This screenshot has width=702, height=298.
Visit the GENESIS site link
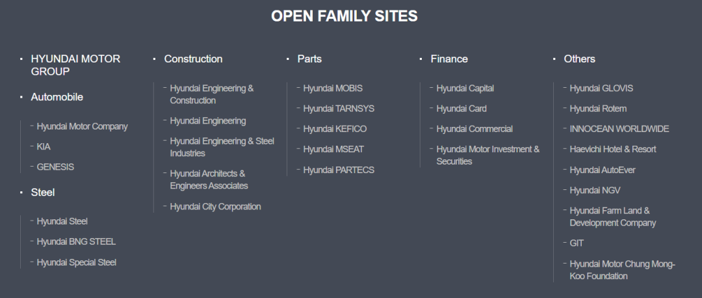click(55, 167)
